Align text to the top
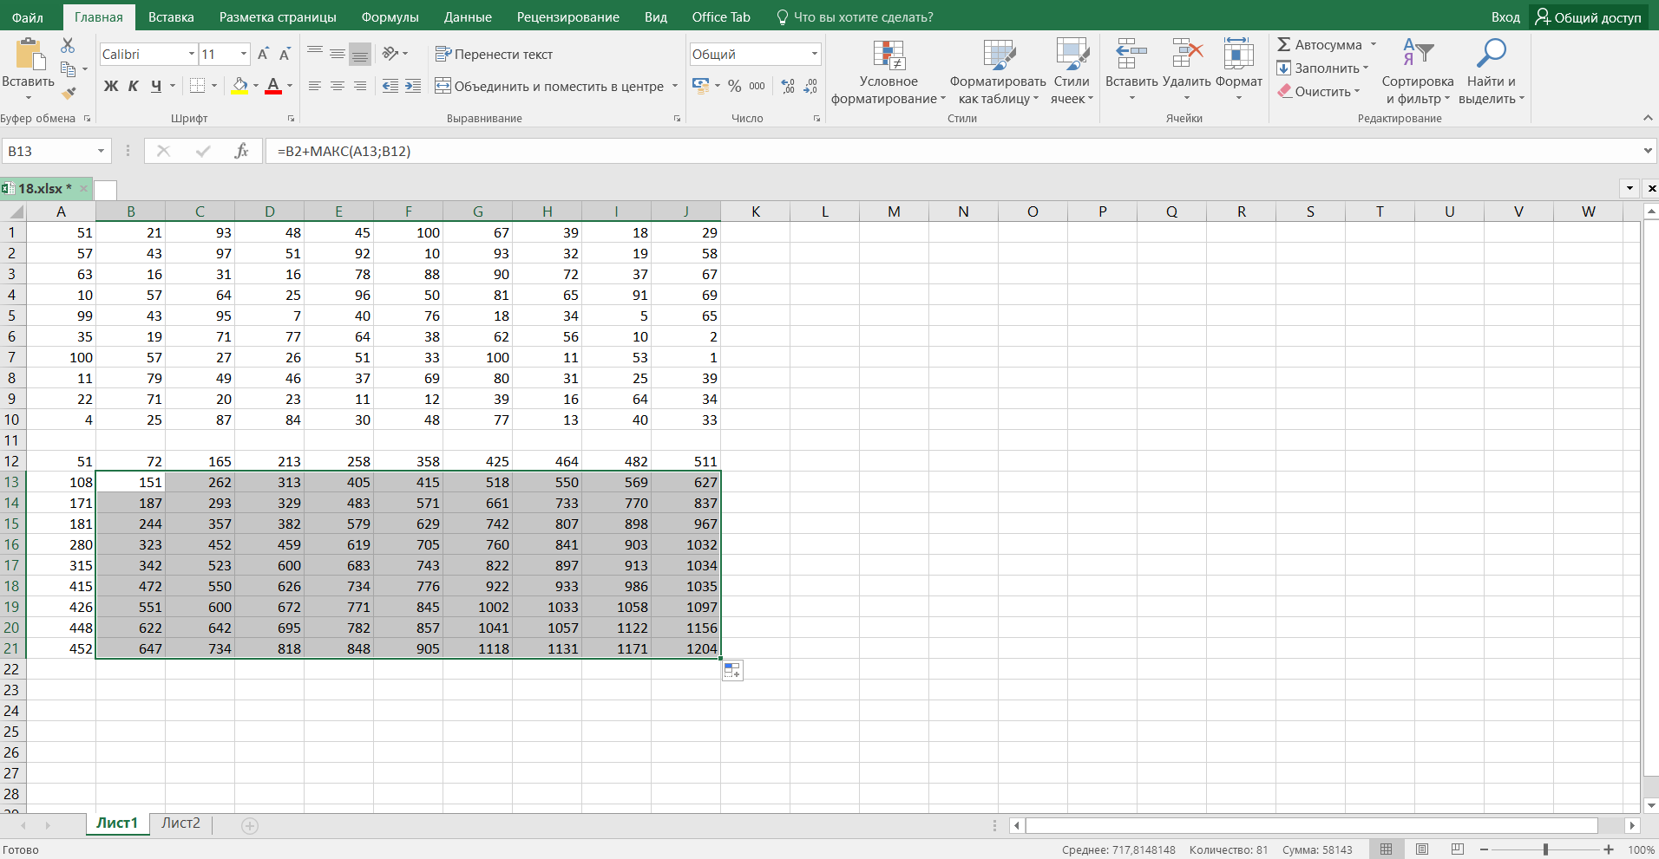Screen dimensions: 1659x859 pyautogui.click(x=315, y=54)
